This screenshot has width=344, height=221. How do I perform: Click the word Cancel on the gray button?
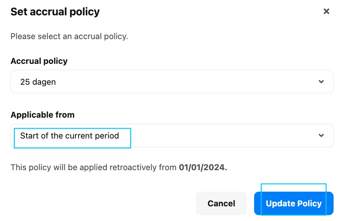coord(221,203)
